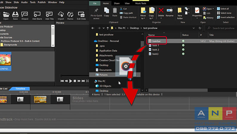
Task: Click the Paste icon in Explorer ribbon
Action: click(x=115, y=12)
